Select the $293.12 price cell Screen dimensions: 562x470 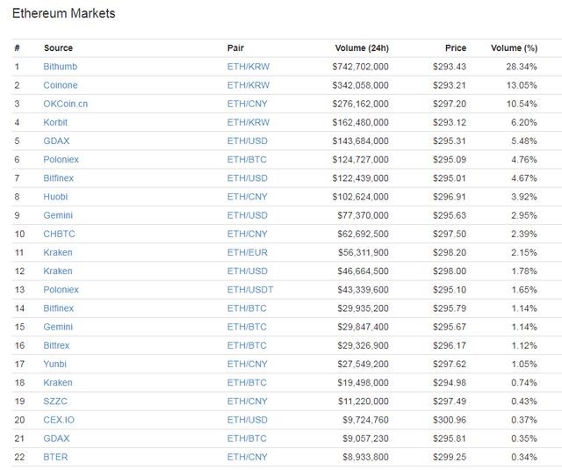pos(450,123)
